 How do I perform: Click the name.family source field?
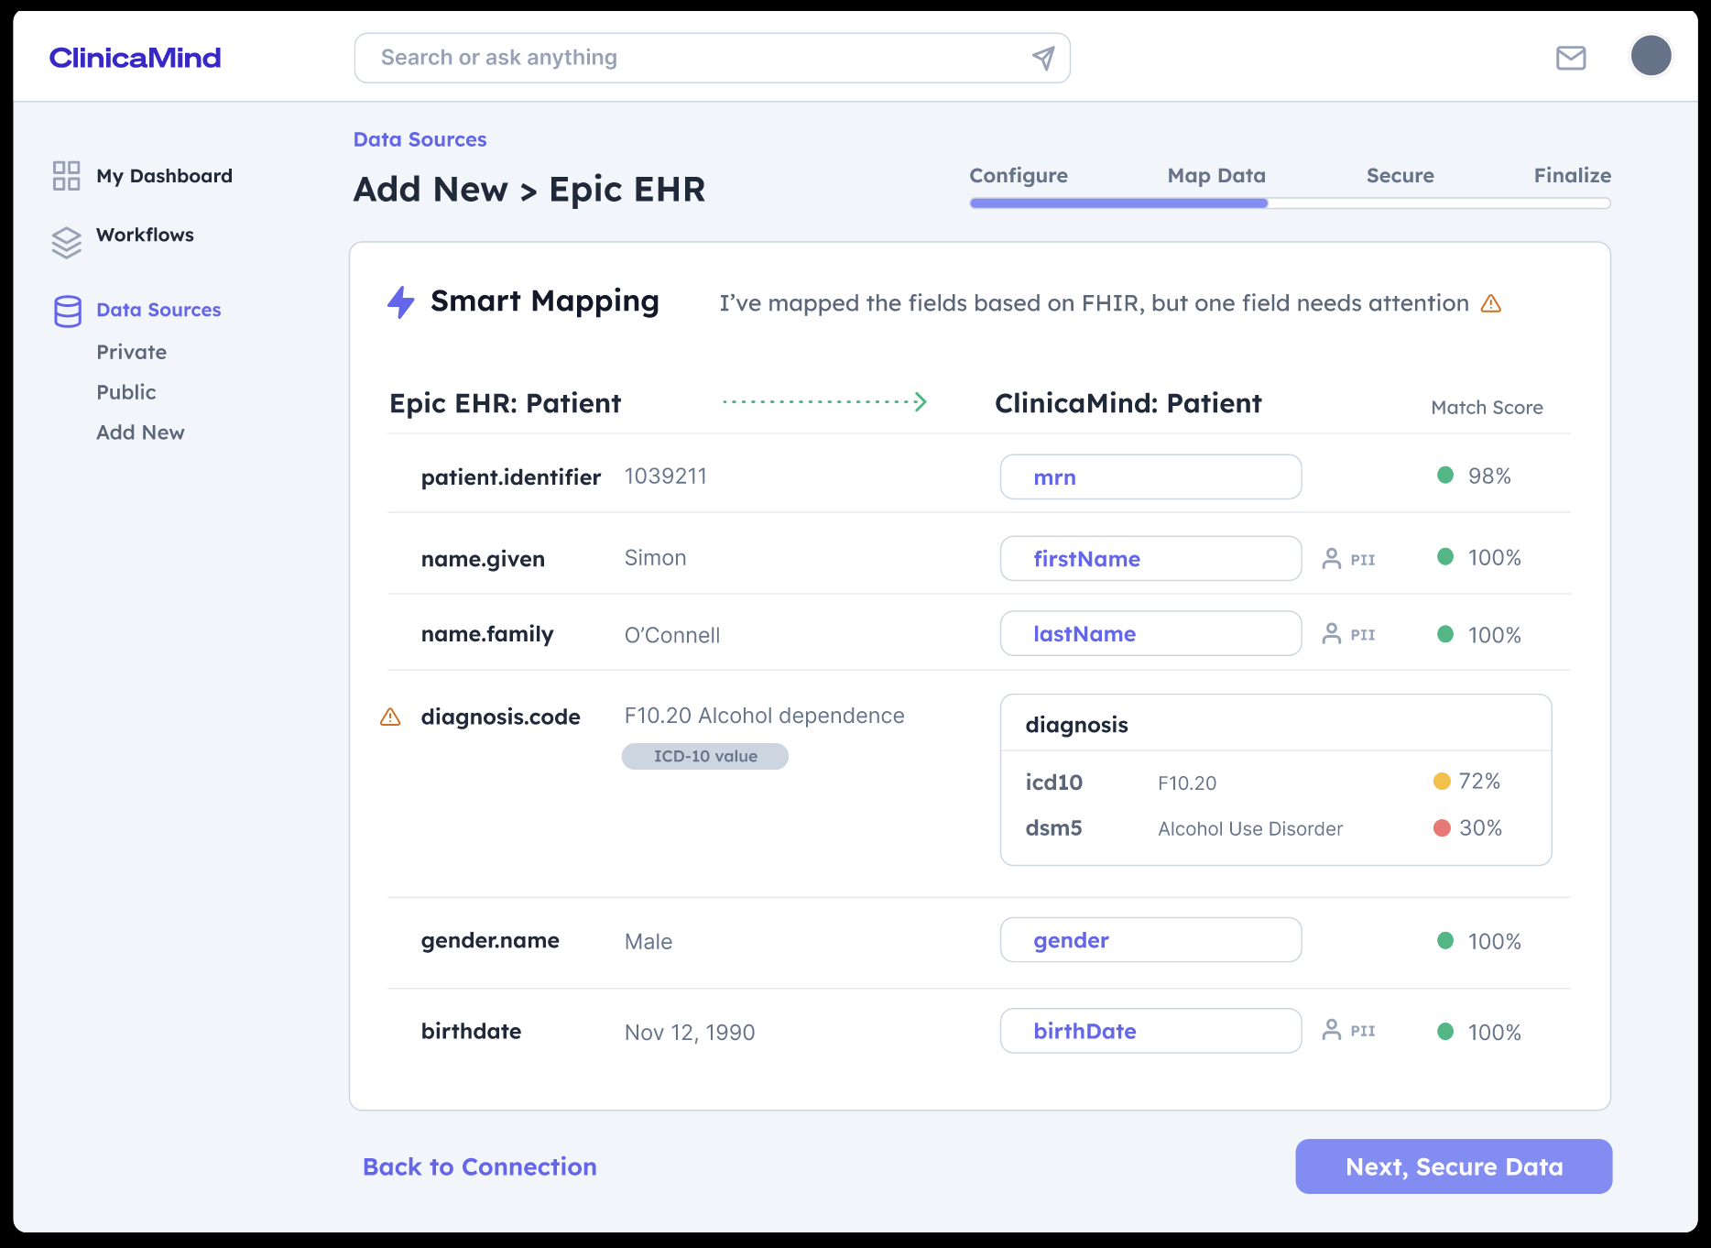(x=487, y=634)
